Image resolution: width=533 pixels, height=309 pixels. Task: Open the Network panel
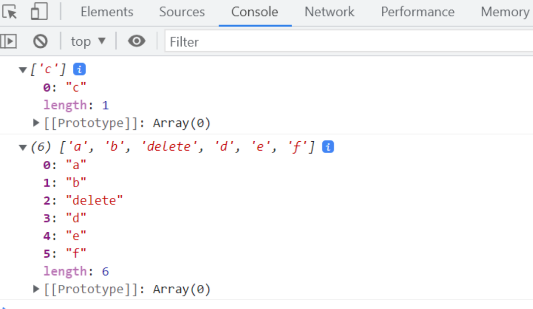(329, 12)
